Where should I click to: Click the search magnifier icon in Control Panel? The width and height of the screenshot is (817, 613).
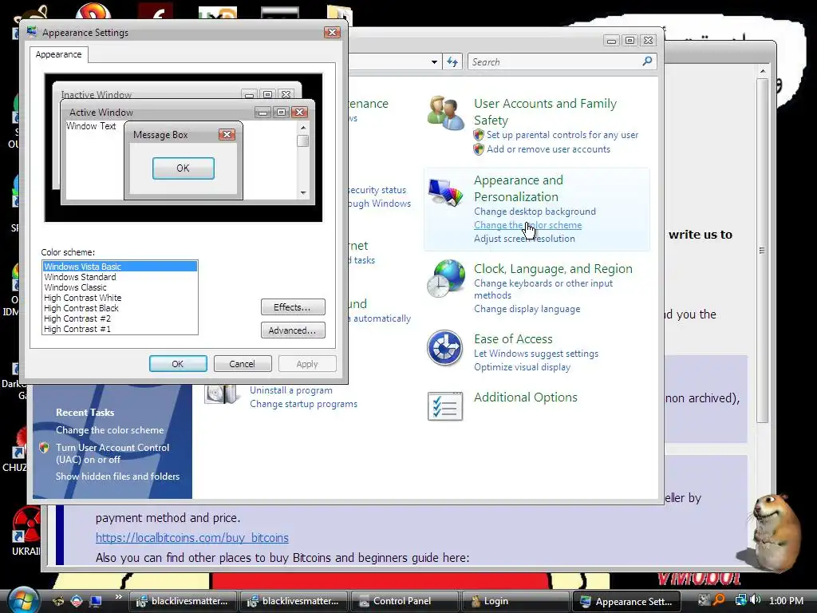point(647,61)
